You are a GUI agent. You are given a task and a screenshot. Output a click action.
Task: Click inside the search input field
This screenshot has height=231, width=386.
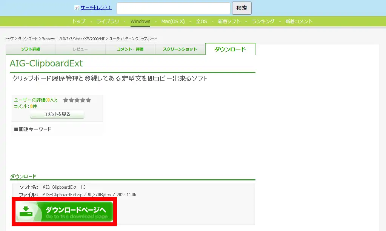click(173, 8)
